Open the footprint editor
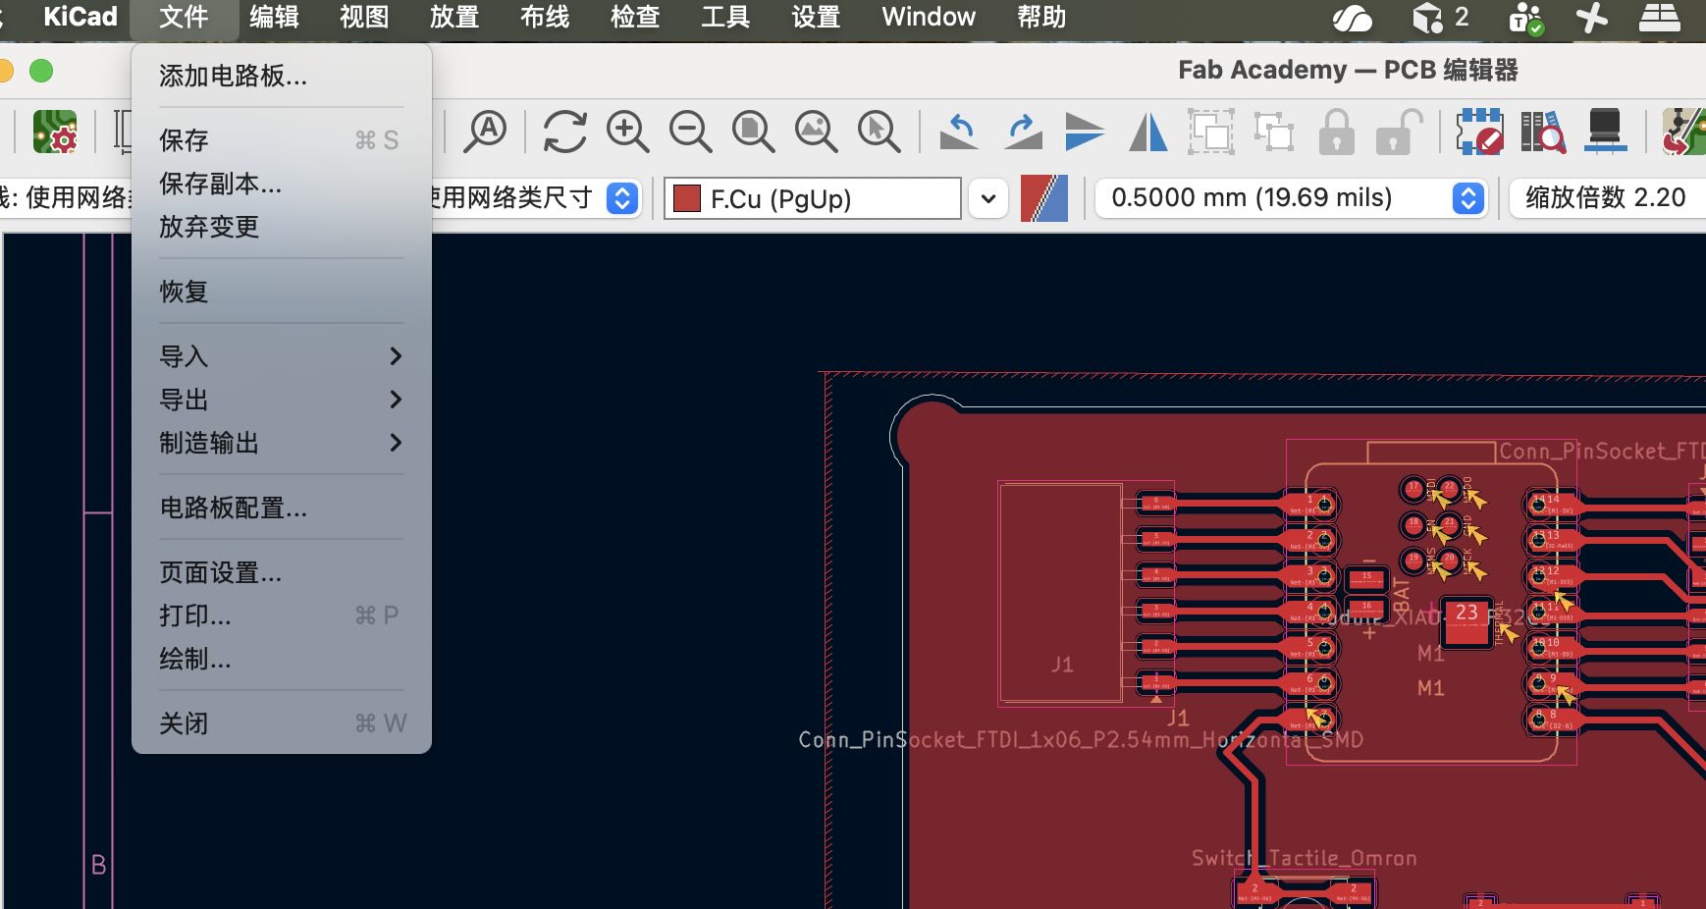Viewport: 1706px width, 909px height. (1479, 132)
